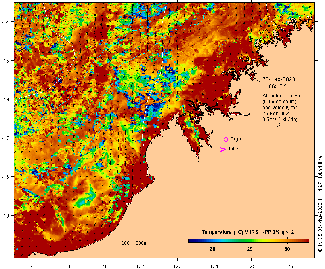Click the latitude label '-14'
The height and width of the screenshot is (269, 325).
(x=5, y=22)
